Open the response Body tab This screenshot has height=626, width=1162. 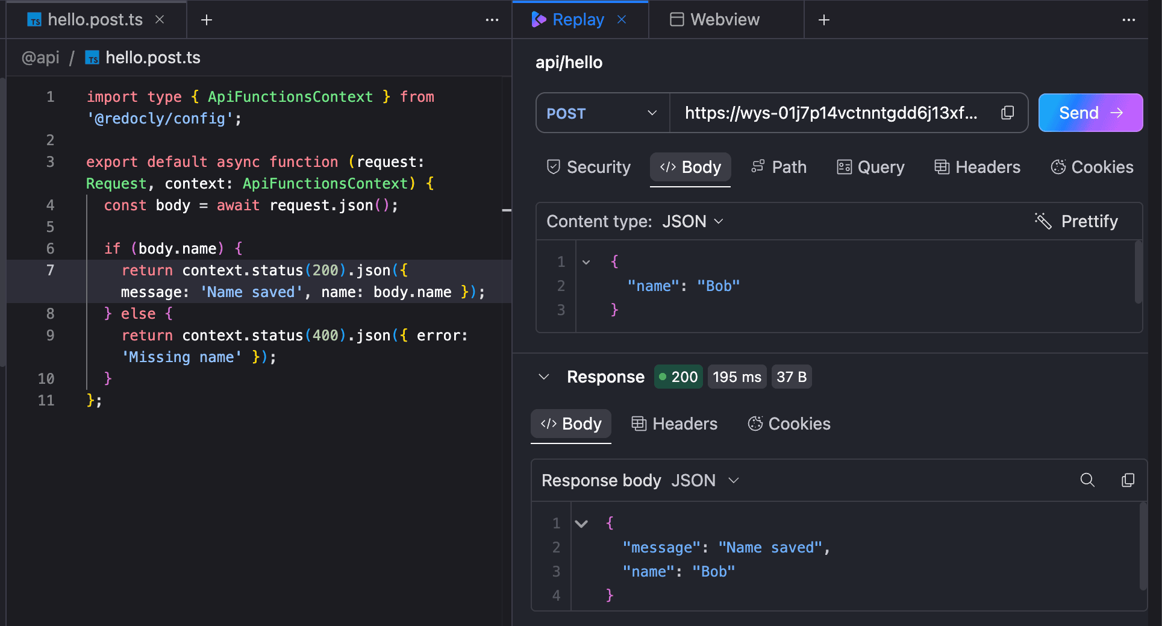pyautogui.click(x=571, y=424)
